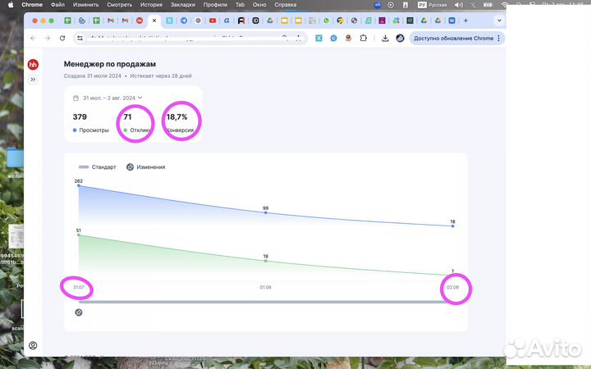Click the Просмотры blue dot indicator
The height and width of the screenshot is (369, 591).
75,130
